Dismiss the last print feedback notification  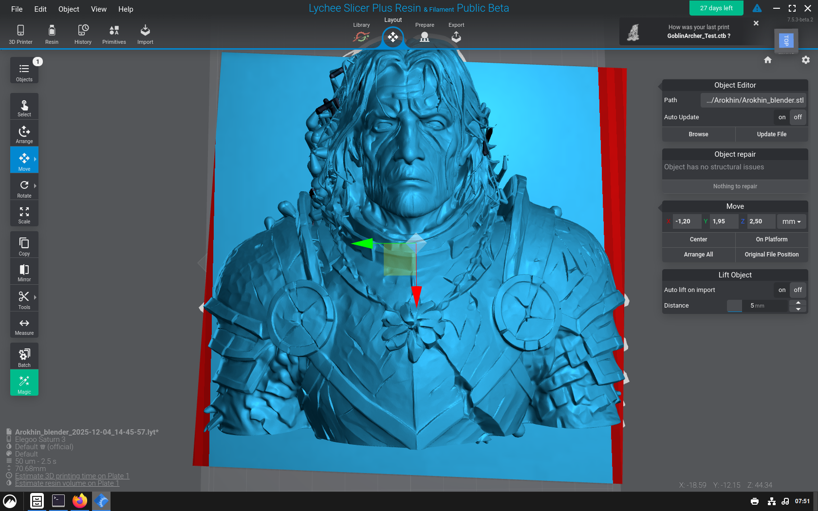pos(756,23)
